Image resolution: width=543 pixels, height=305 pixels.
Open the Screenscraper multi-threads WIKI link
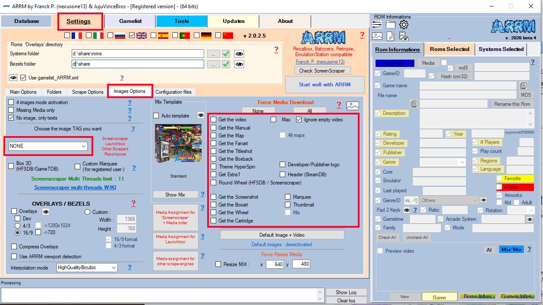click(x=75, y=187)
